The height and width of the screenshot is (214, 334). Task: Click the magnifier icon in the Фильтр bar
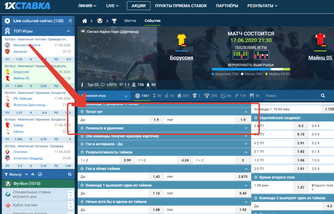click(70, 175)
